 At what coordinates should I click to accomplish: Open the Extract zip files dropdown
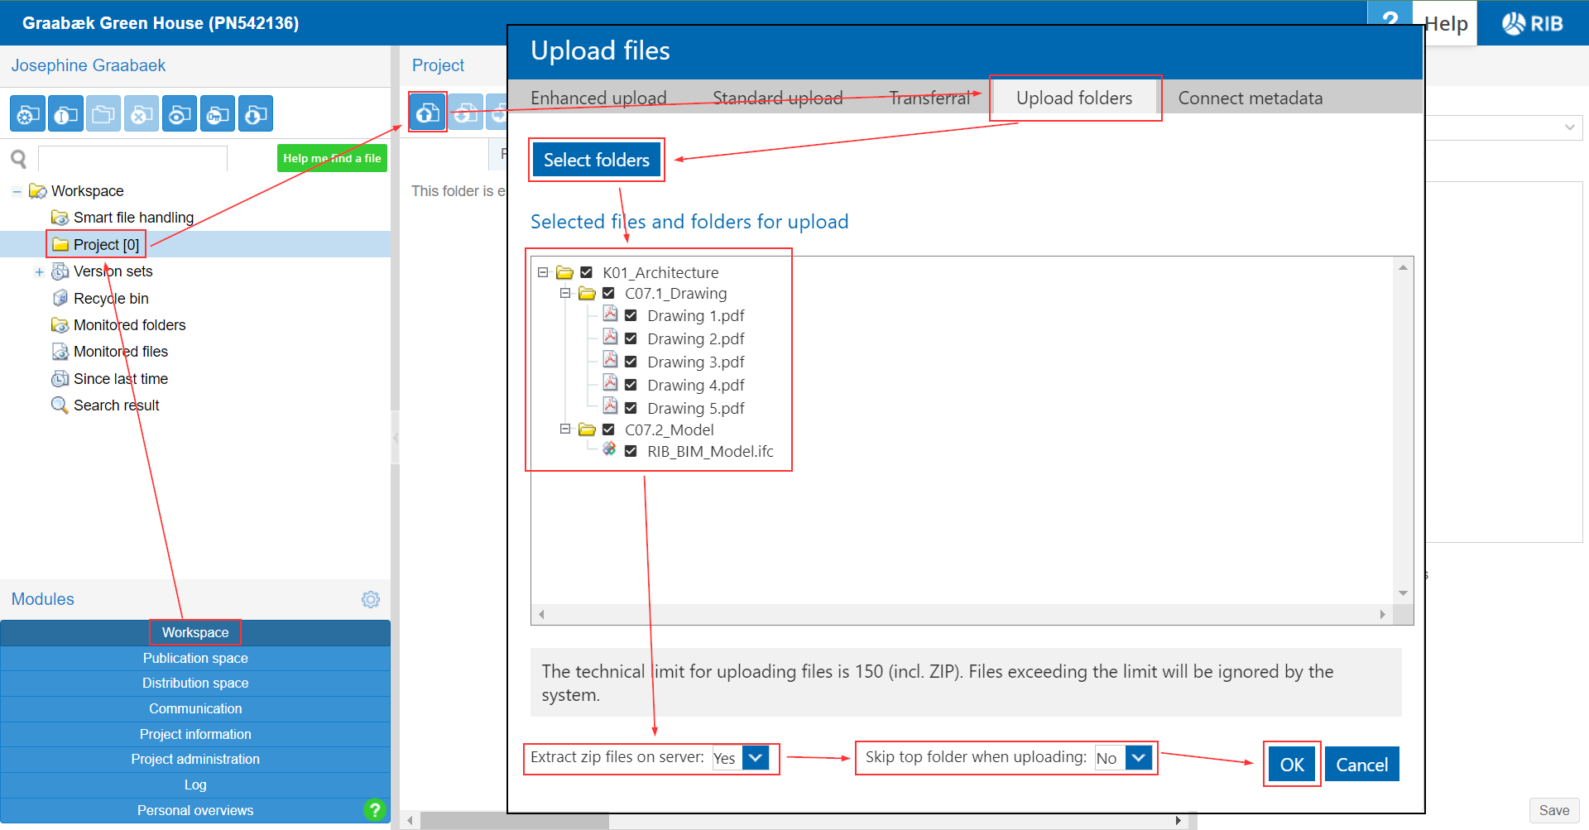coord(756,757)
